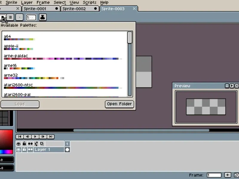This screenshot has width=239, height=179.
Task: Click the brush type dot button
Action: (19, 17)
